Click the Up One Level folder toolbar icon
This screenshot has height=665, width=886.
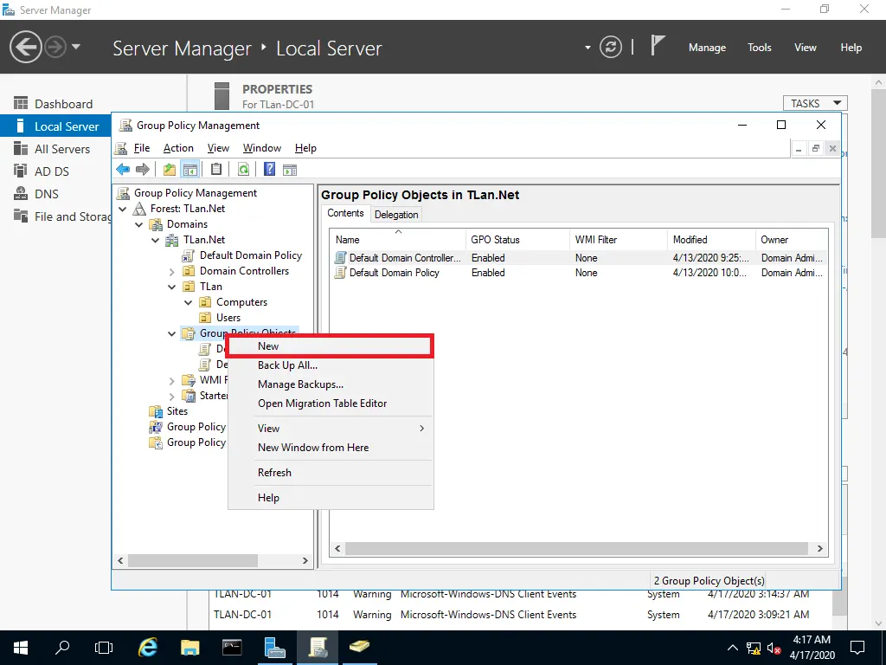pyautogui.click(x=169, y=169)
